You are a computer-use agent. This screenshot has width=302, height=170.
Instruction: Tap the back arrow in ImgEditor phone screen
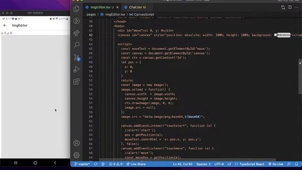coord(5,25)
